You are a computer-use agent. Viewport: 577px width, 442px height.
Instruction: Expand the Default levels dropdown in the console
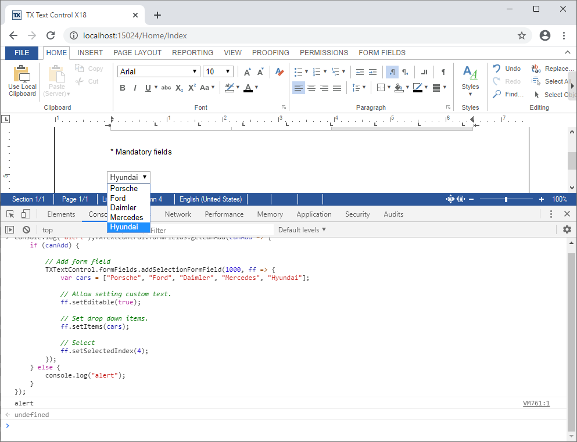tap(302, 229)
